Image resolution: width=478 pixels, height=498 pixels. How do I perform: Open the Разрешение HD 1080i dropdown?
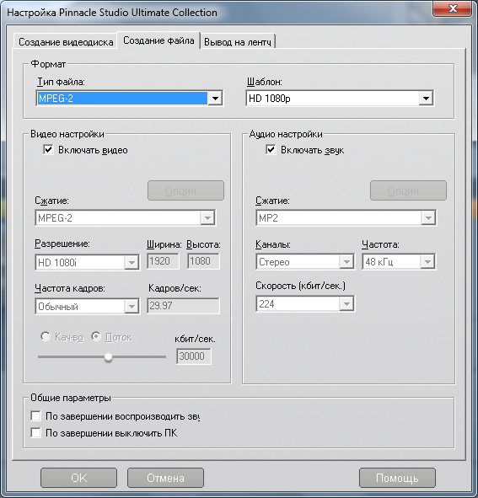click(87, 262)
